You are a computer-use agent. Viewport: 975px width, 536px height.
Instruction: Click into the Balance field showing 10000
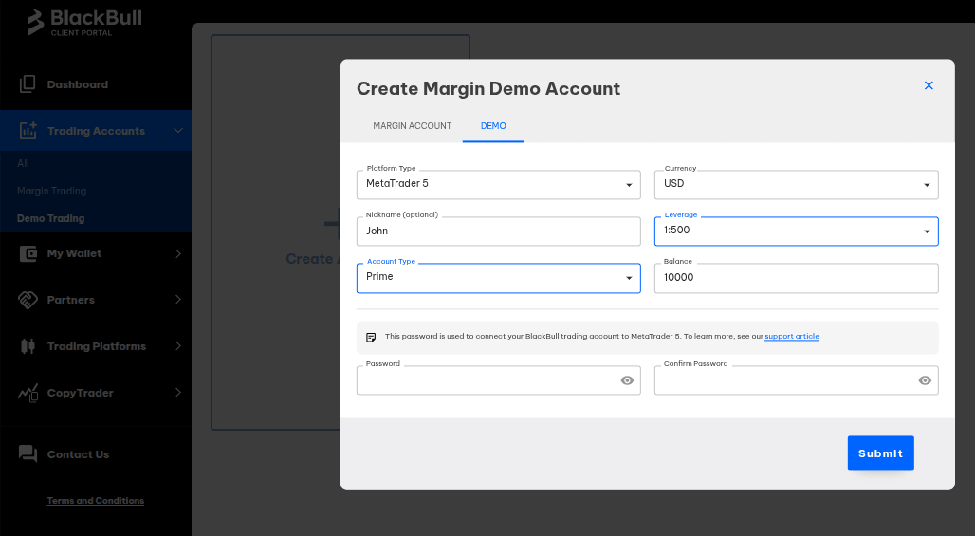point(796,278)
